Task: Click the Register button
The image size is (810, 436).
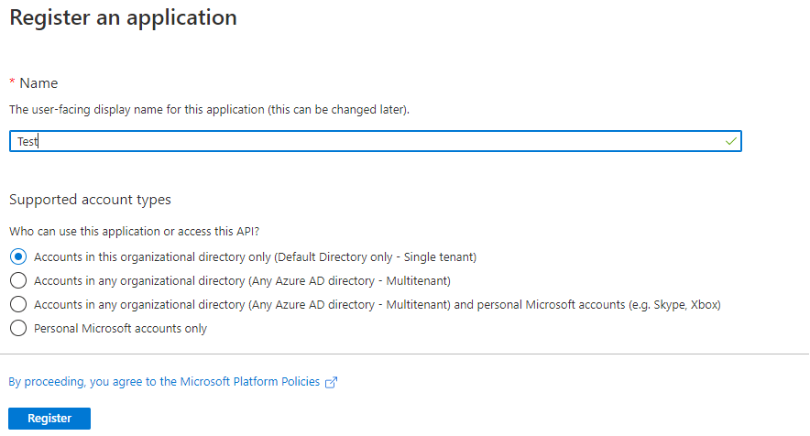Action: 49,419
